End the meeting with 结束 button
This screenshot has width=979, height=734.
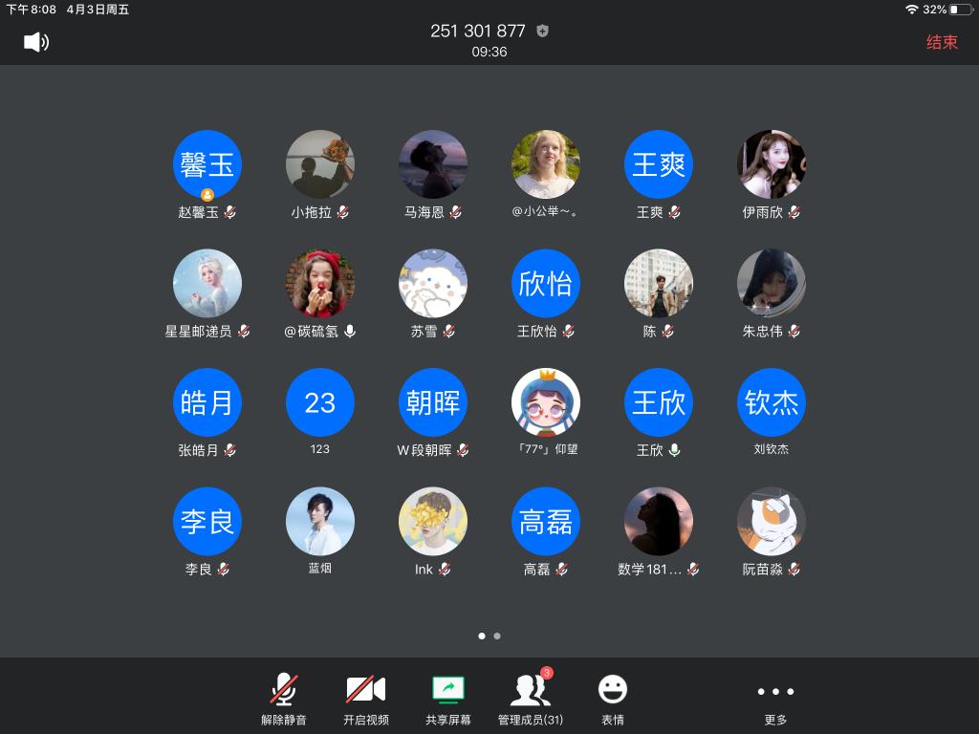[x=941, y=42]
